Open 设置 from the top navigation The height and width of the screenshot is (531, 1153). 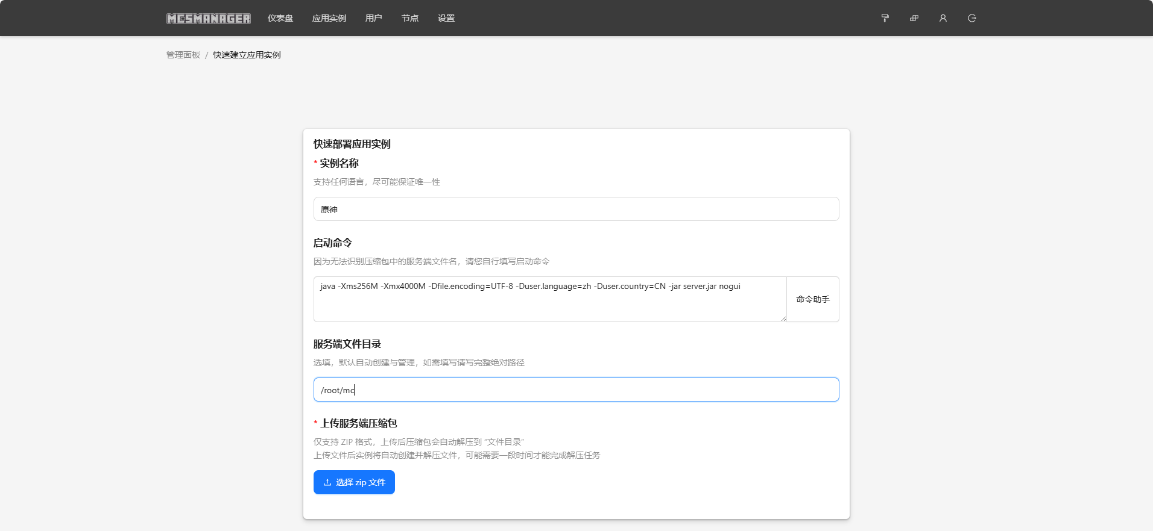446,18
